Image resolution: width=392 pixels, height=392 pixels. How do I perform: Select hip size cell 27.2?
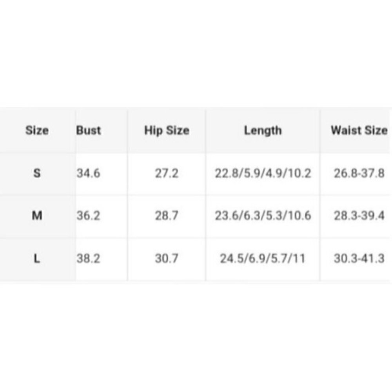tap(167, 173)
